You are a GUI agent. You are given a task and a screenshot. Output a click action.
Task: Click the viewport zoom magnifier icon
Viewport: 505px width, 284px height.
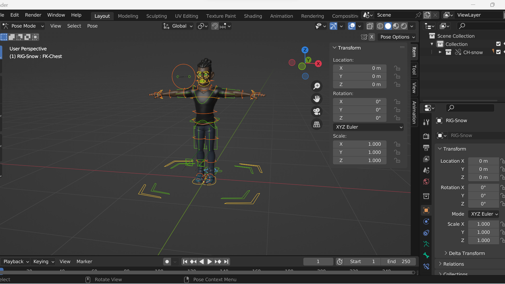pyautogui.click(x=317, y=86)
